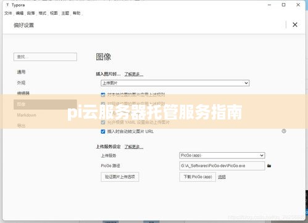
Task: Open the 编辑 menu
Action: (x=20, y=13)
